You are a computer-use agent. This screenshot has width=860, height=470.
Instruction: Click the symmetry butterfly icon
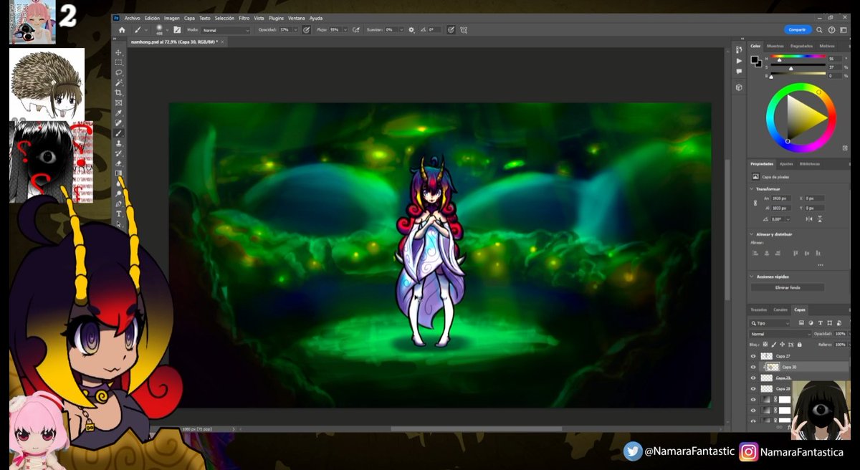[x=464, y=30]
